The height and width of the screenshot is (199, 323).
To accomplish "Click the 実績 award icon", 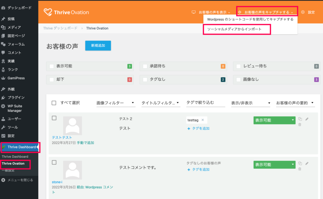I will pyautogui.click(x=3, y=61).
